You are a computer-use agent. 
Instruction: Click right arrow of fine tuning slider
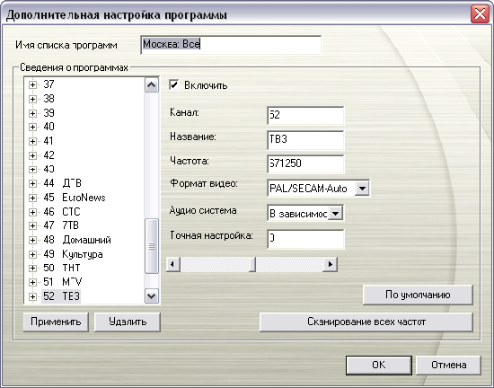coord(331,264)
